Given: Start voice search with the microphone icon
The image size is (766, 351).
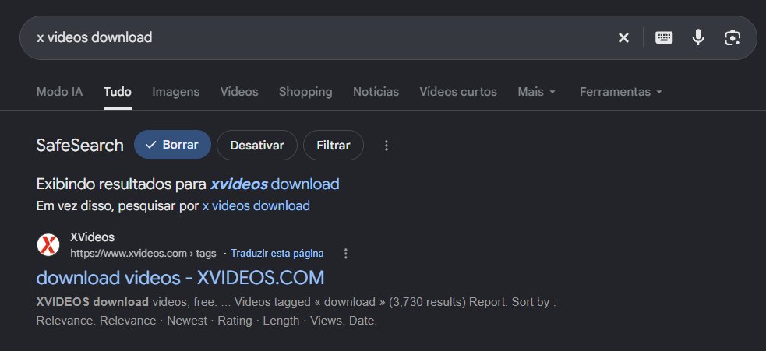Looking at the screenshot, I should pyautogui.click(x=698, y=37).
